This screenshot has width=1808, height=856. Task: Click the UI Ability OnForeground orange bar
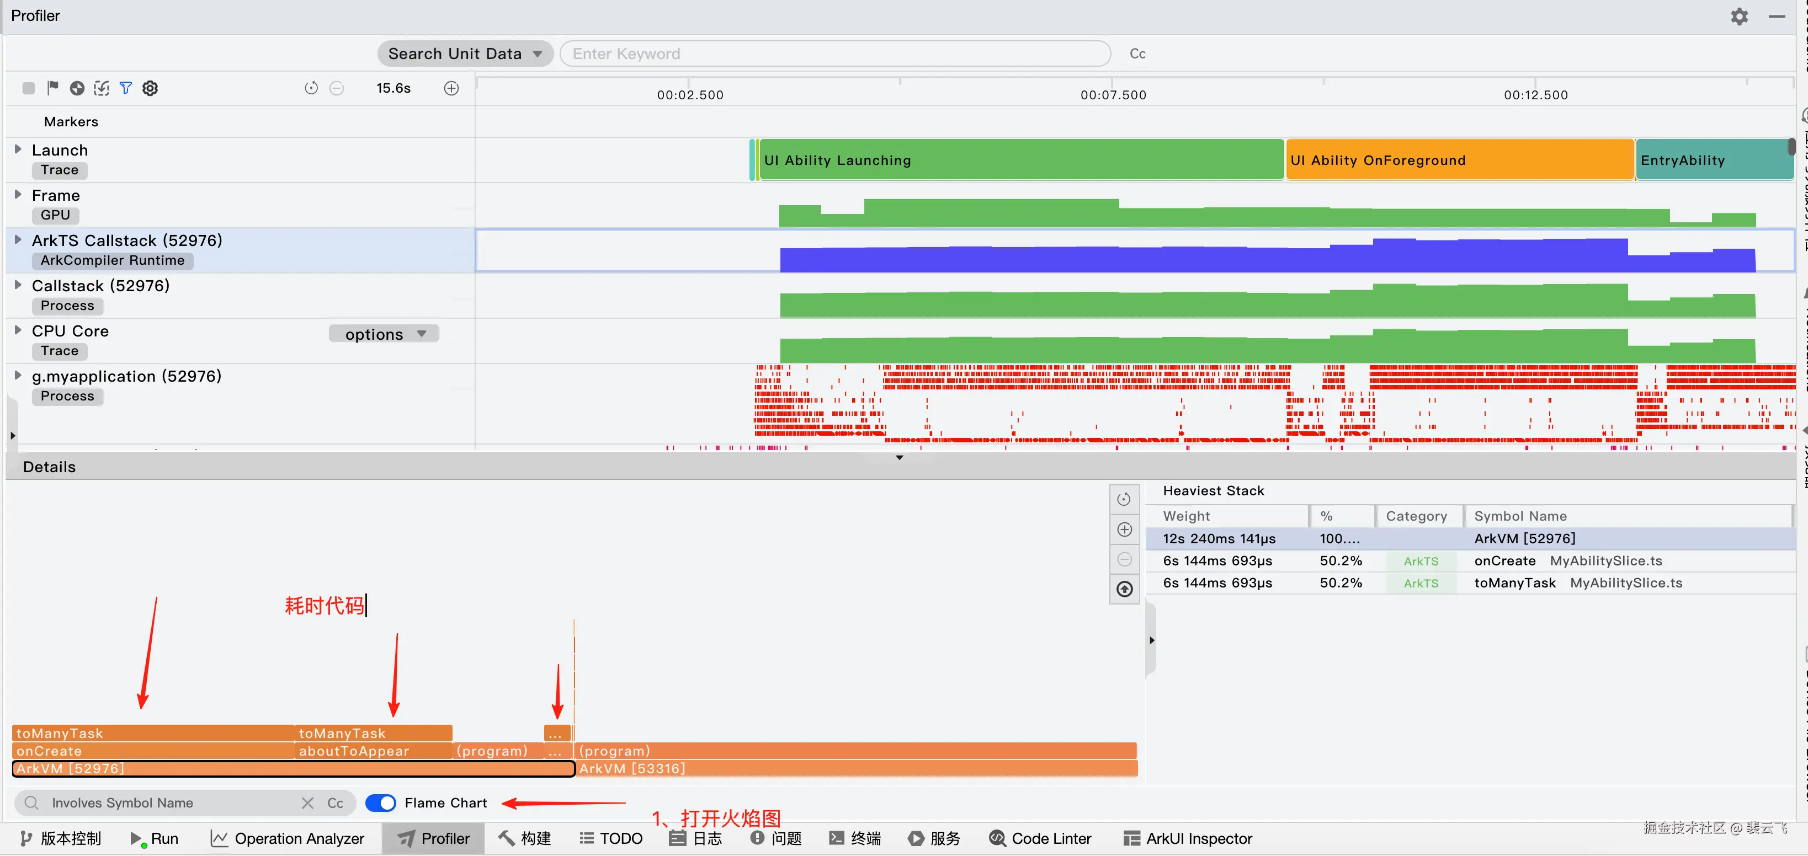(x=1459, y=160)
